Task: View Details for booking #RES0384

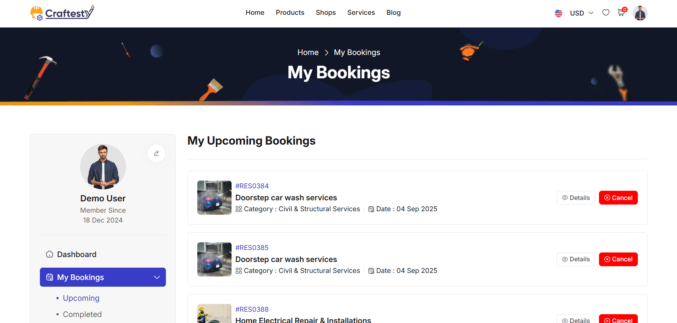Action: click(576, 198)
